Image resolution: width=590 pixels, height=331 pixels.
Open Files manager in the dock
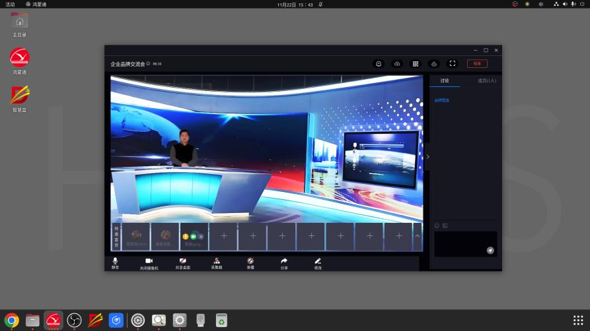click(32, 320)
